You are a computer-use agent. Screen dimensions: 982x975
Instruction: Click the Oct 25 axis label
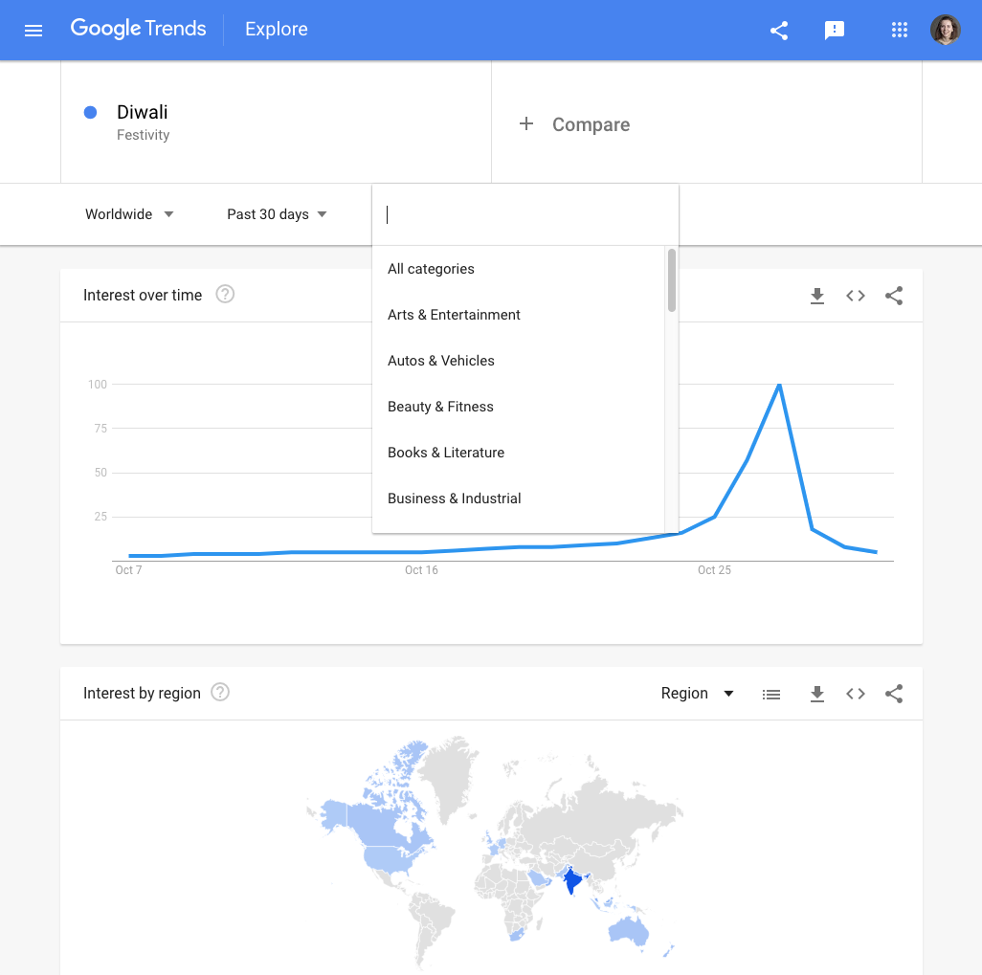(715, 570)
